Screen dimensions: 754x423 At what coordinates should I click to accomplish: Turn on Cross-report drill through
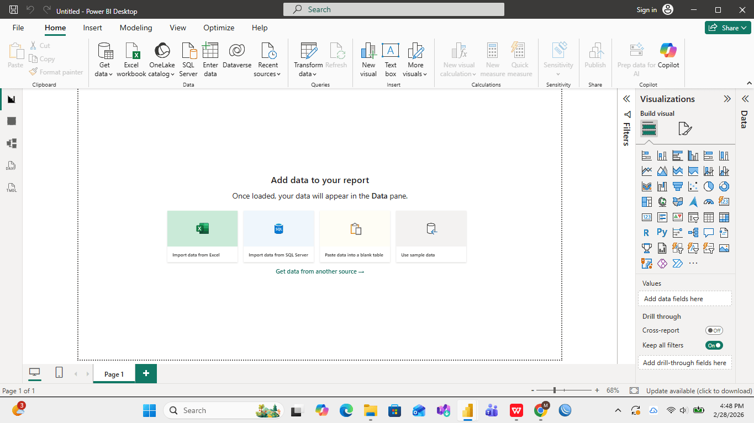pyautogui.click(x=714, y=330)
